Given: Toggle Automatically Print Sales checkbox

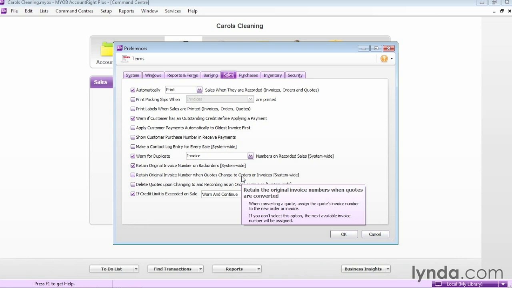Looking at the screenshot, I should pyautogui.click(x=133, y=90).
